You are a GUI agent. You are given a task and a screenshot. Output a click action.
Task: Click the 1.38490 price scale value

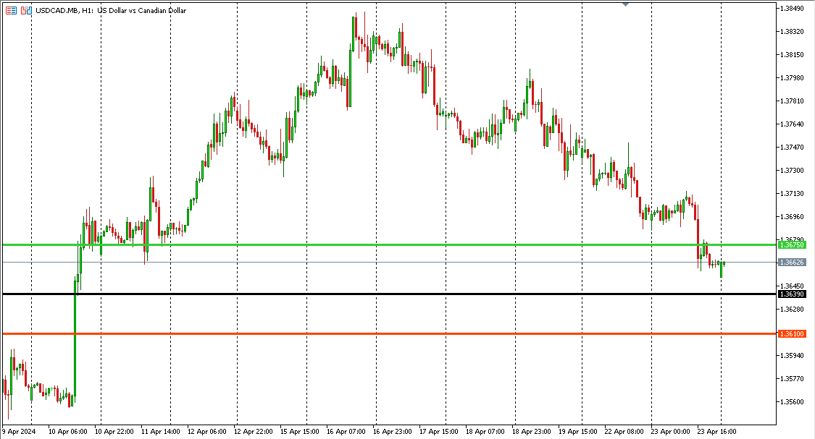tap(792, 8)
